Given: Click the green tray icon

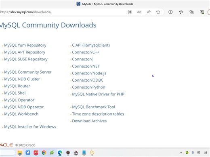Looking at the screenshot, I should [x=187, y=153].
